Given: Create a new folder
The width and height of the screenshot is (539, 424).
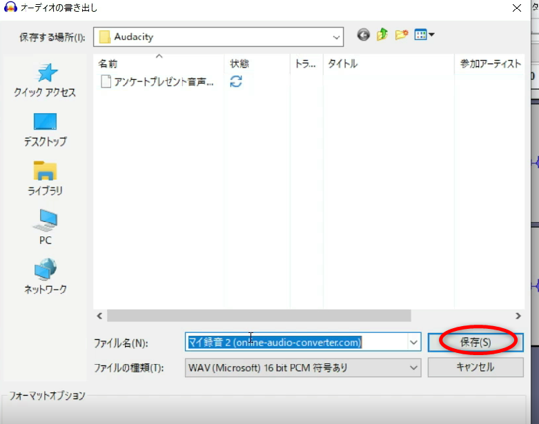Looking at the screenshot, I should [x=402, y=34].
